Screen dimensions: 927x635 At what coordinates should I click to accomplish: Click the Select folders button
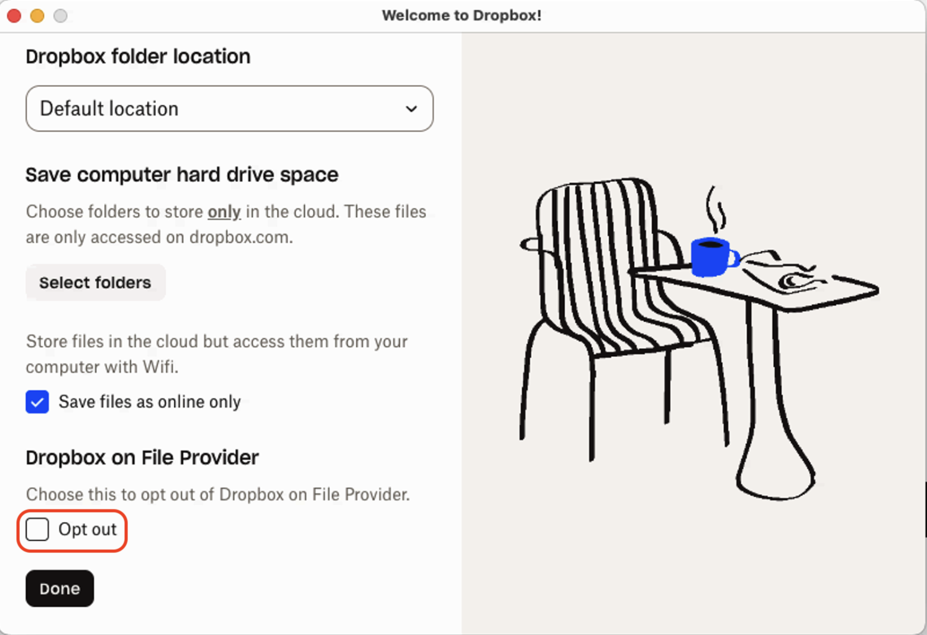tap(96, 283)
